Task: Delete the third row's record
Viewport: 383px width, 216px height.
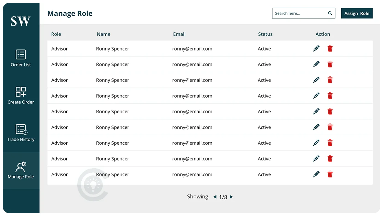Action: tap(330, 80)
